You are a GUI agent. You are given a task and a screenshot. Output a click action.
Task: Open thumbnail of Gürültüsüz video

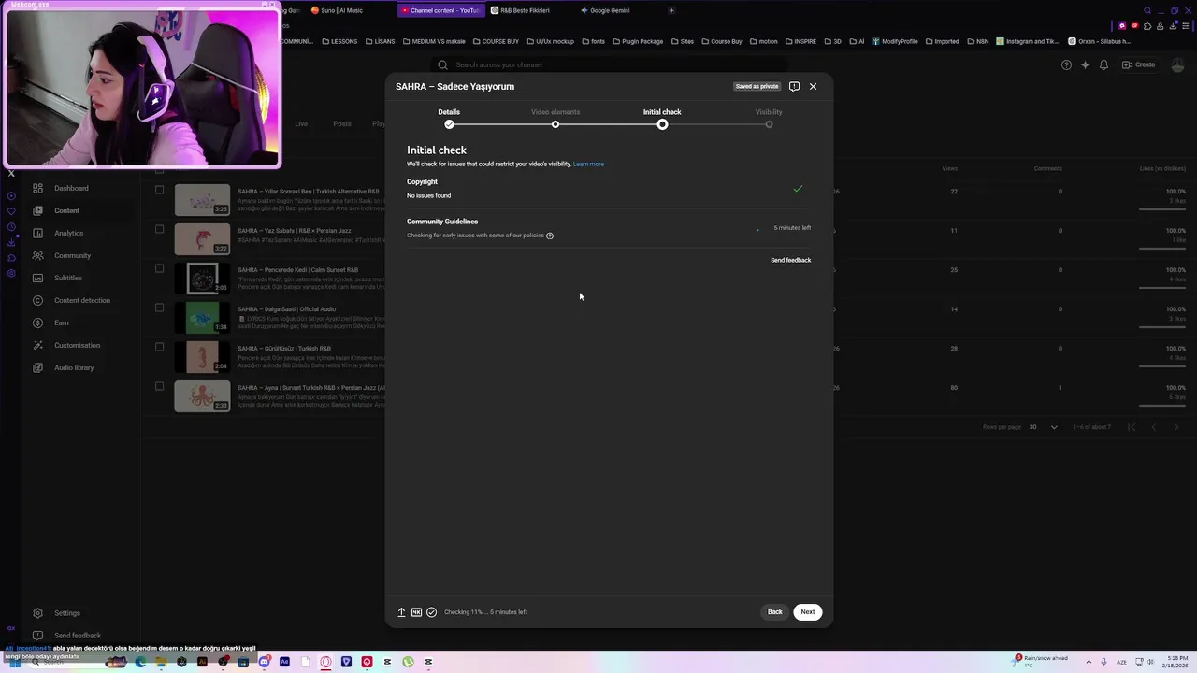coord(202,357)
